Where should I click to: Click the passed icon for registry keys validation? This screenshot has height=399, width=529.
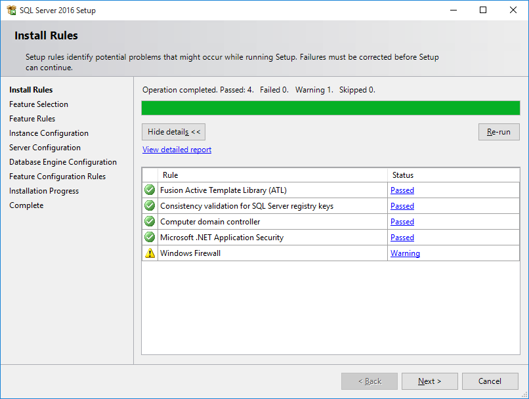pyautogui.click(x=150, y=206)
